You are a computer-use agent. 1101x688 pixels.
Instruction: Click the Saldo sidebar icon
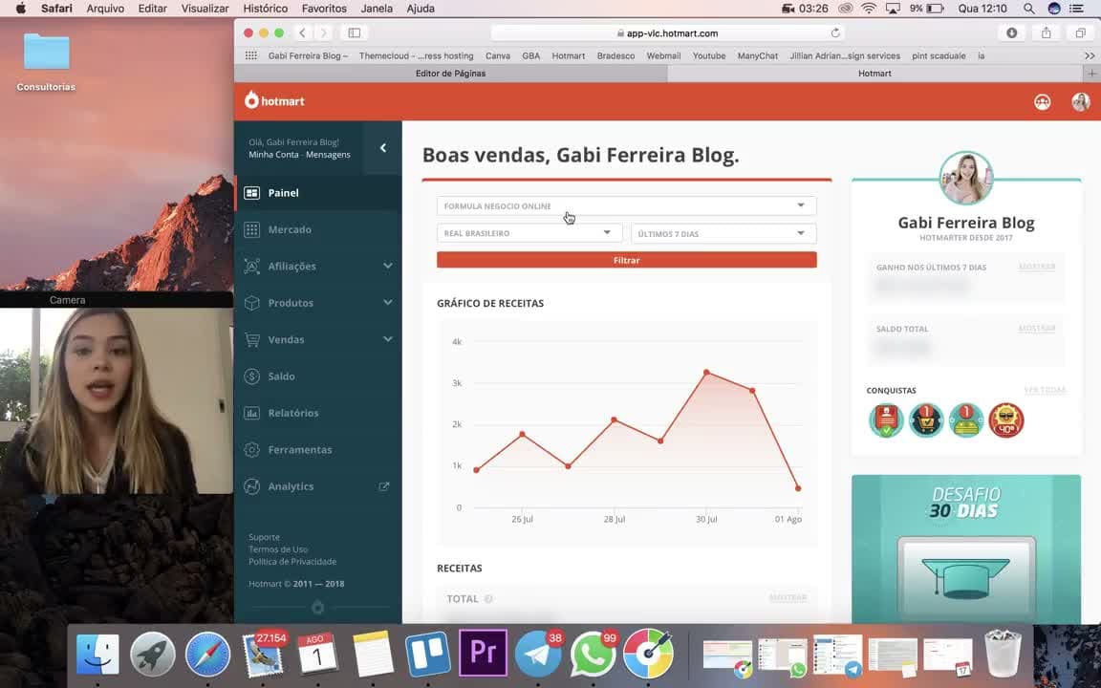click(x=251, y=376)
